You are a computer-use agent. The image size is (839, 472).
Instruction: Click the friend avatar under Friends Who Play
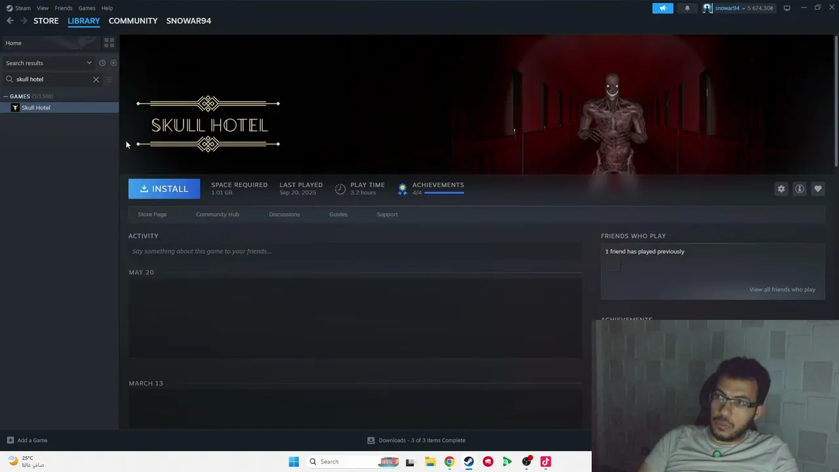613,265
